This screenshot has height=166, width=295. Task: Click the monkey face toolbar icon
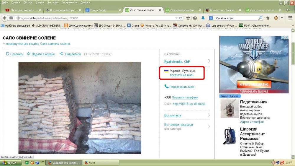pos(276,18)
